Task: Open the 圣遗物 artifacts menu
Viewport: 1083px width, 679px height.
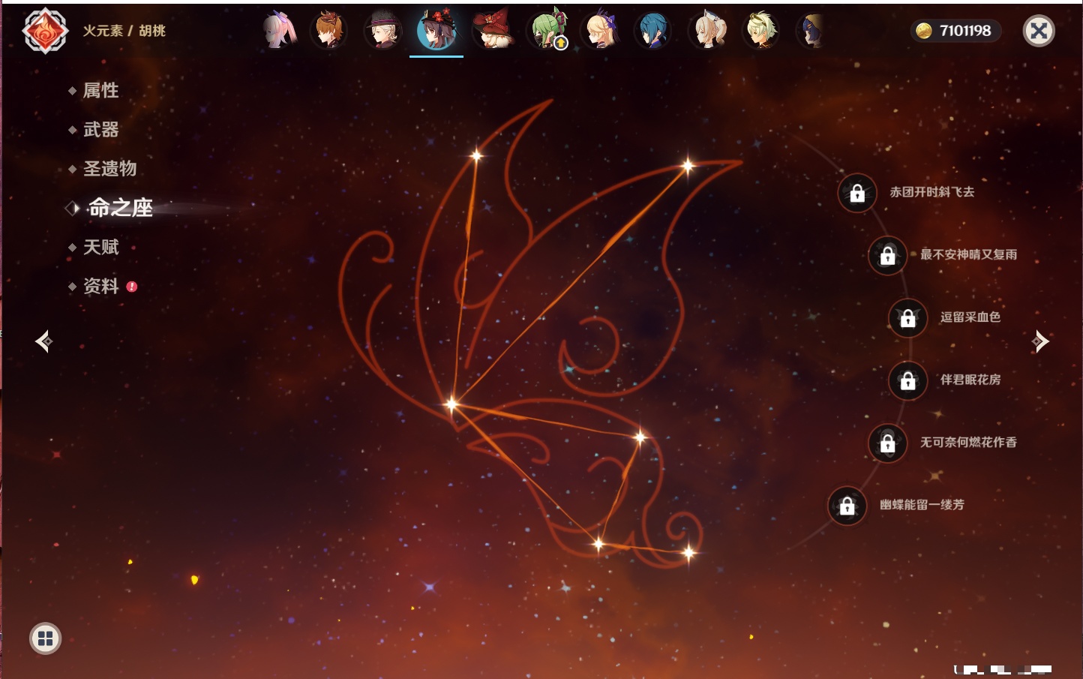Action: 109,169
